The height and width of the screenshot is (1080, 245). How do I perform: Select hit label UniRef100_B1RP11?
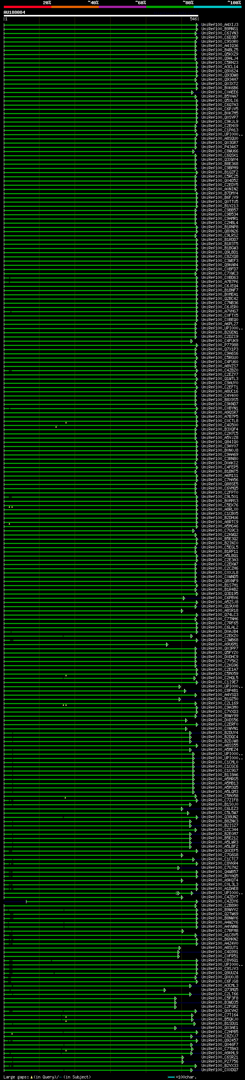coord(220,552)
